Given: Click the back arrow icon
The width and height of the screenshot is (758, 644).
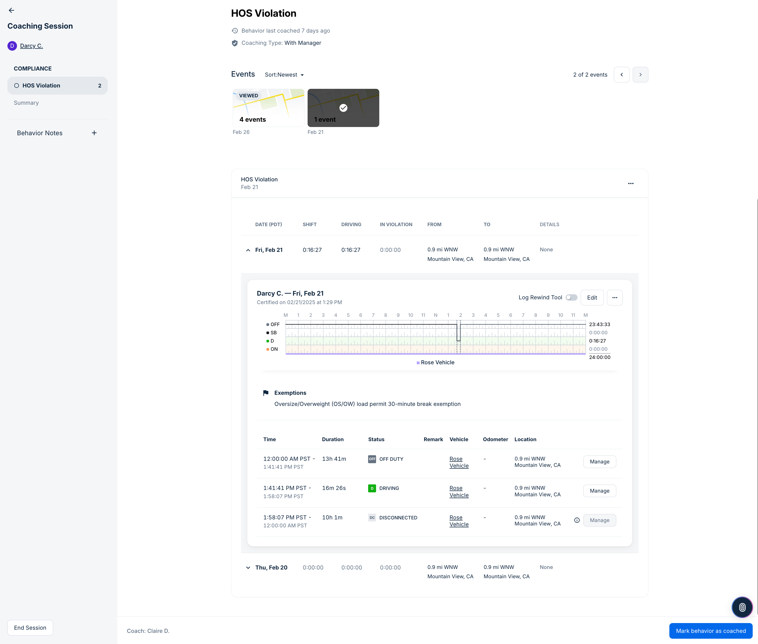Looking at the screenshot, I should (x=11, y=10).
